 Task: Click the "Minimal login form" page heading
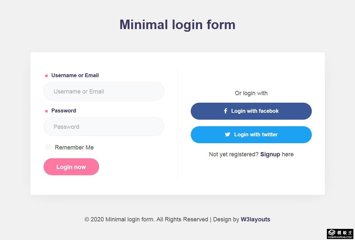(x=177, y=25)
